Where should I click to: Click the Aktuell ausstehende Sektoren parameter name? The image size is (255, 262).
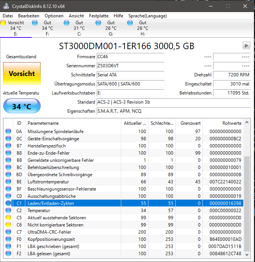(57, 217)
